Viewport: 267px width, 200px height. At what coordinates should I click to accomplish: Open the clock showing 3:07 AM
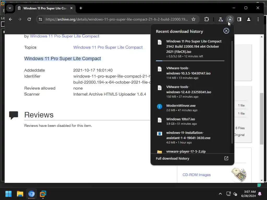point(248,194)
